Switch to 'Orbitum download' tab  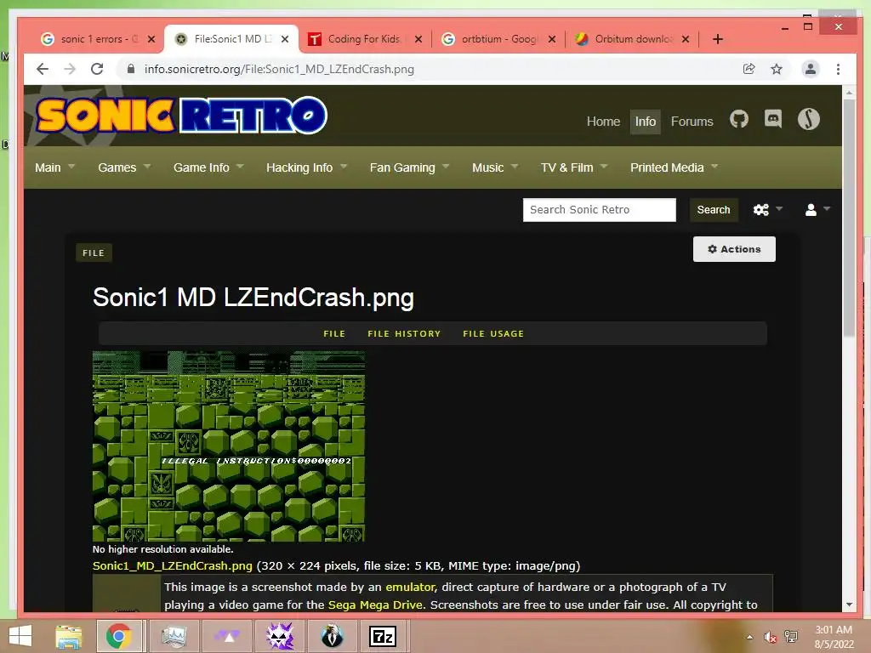[633, 39]
